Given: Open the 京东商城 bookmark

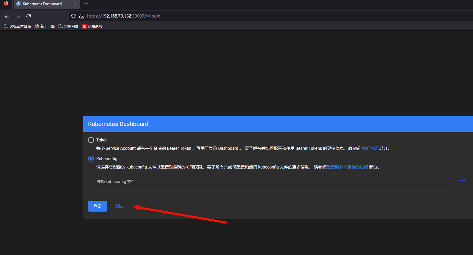Looking at the screenshot, I should (92, 26).
